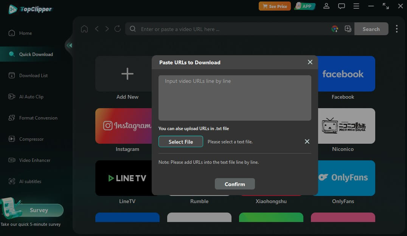407x236 pixels.
Task: Open the LINE TV site tile
Action: (124, 178)
